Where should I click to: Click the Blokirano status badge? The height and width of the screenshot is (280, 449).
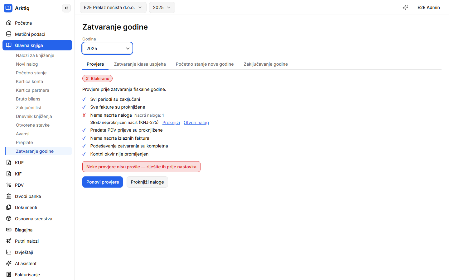pyautogui.click(x=97, y=78)
